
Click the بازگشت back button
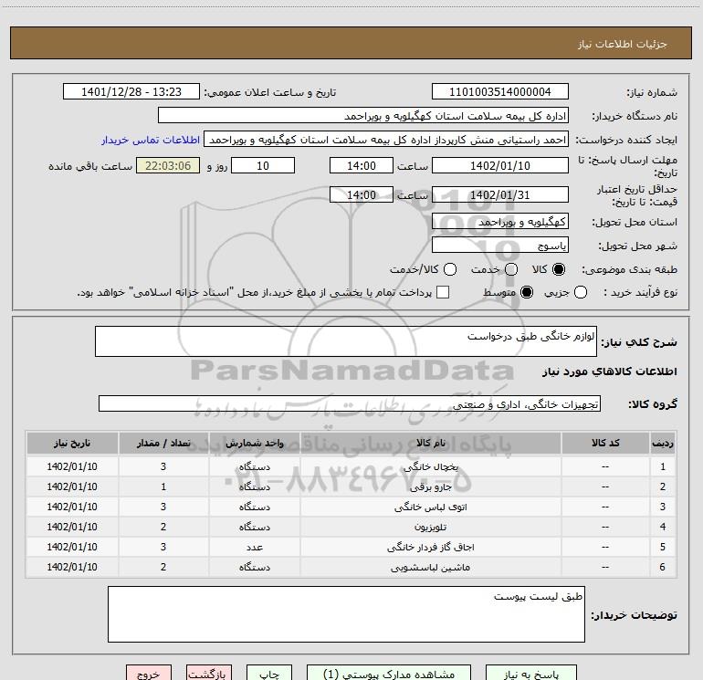click(x=209, y=674)
